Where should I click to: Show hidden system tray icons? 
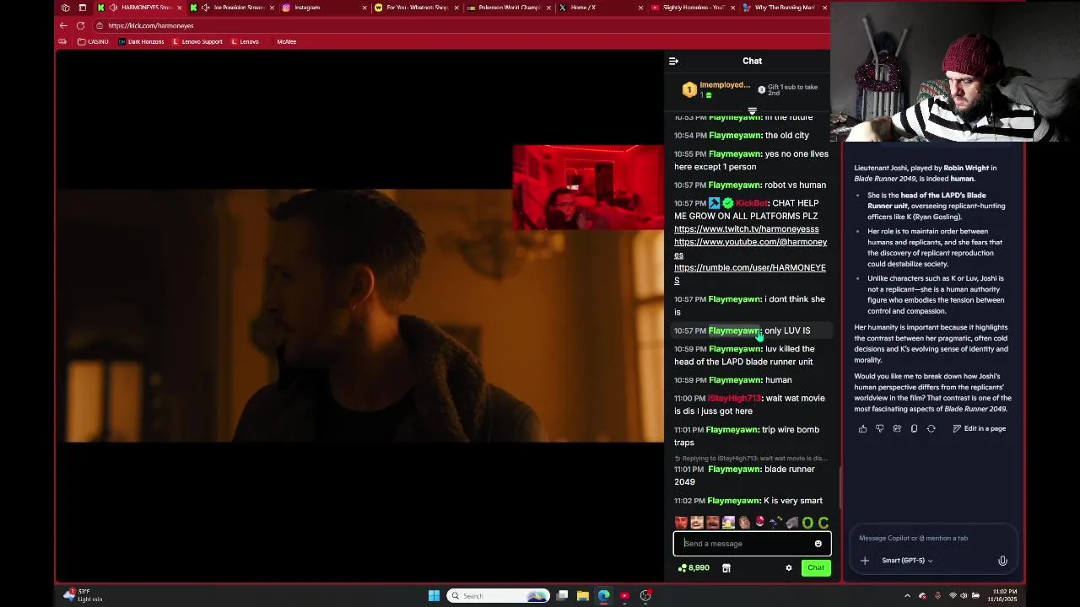(907, 596)
